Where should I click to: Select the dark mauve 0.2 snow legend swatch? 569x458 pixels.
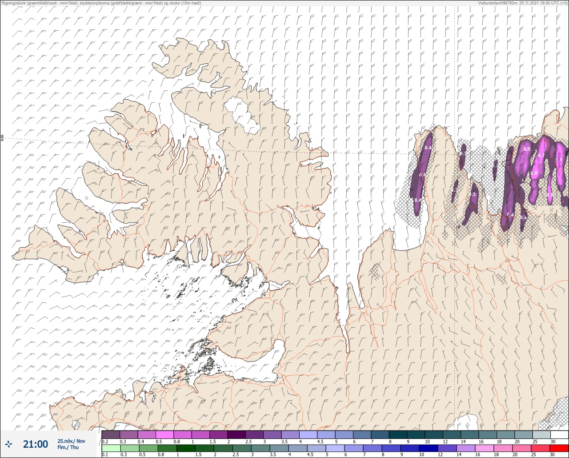click(x=111, y=434)
